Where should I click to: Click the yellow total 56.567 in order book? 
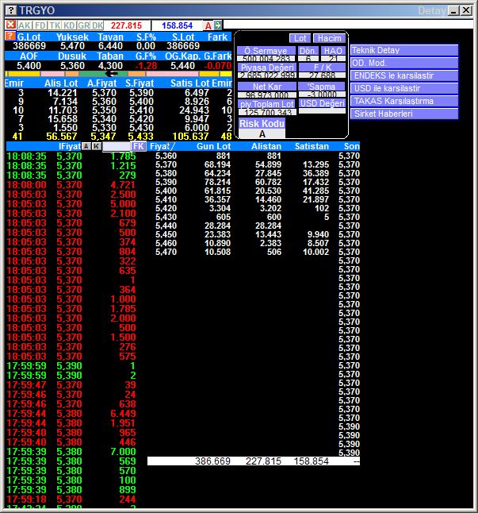[x=61, y=137]
